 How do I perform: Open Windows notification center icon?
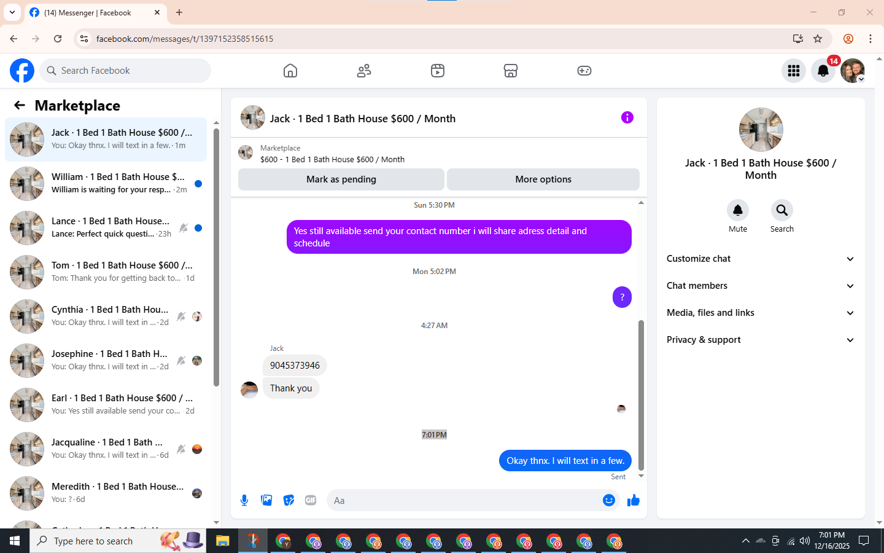pos(864,541)
